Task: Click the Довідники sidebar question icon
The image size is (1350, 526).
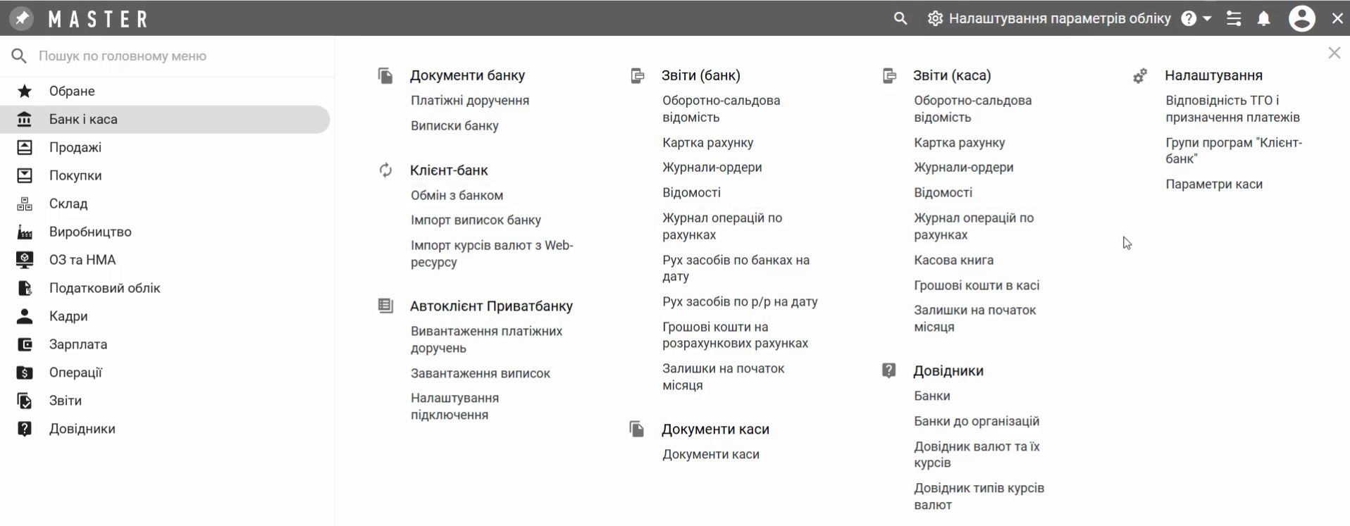Action: pyautogui.click(x=25, y=429)
